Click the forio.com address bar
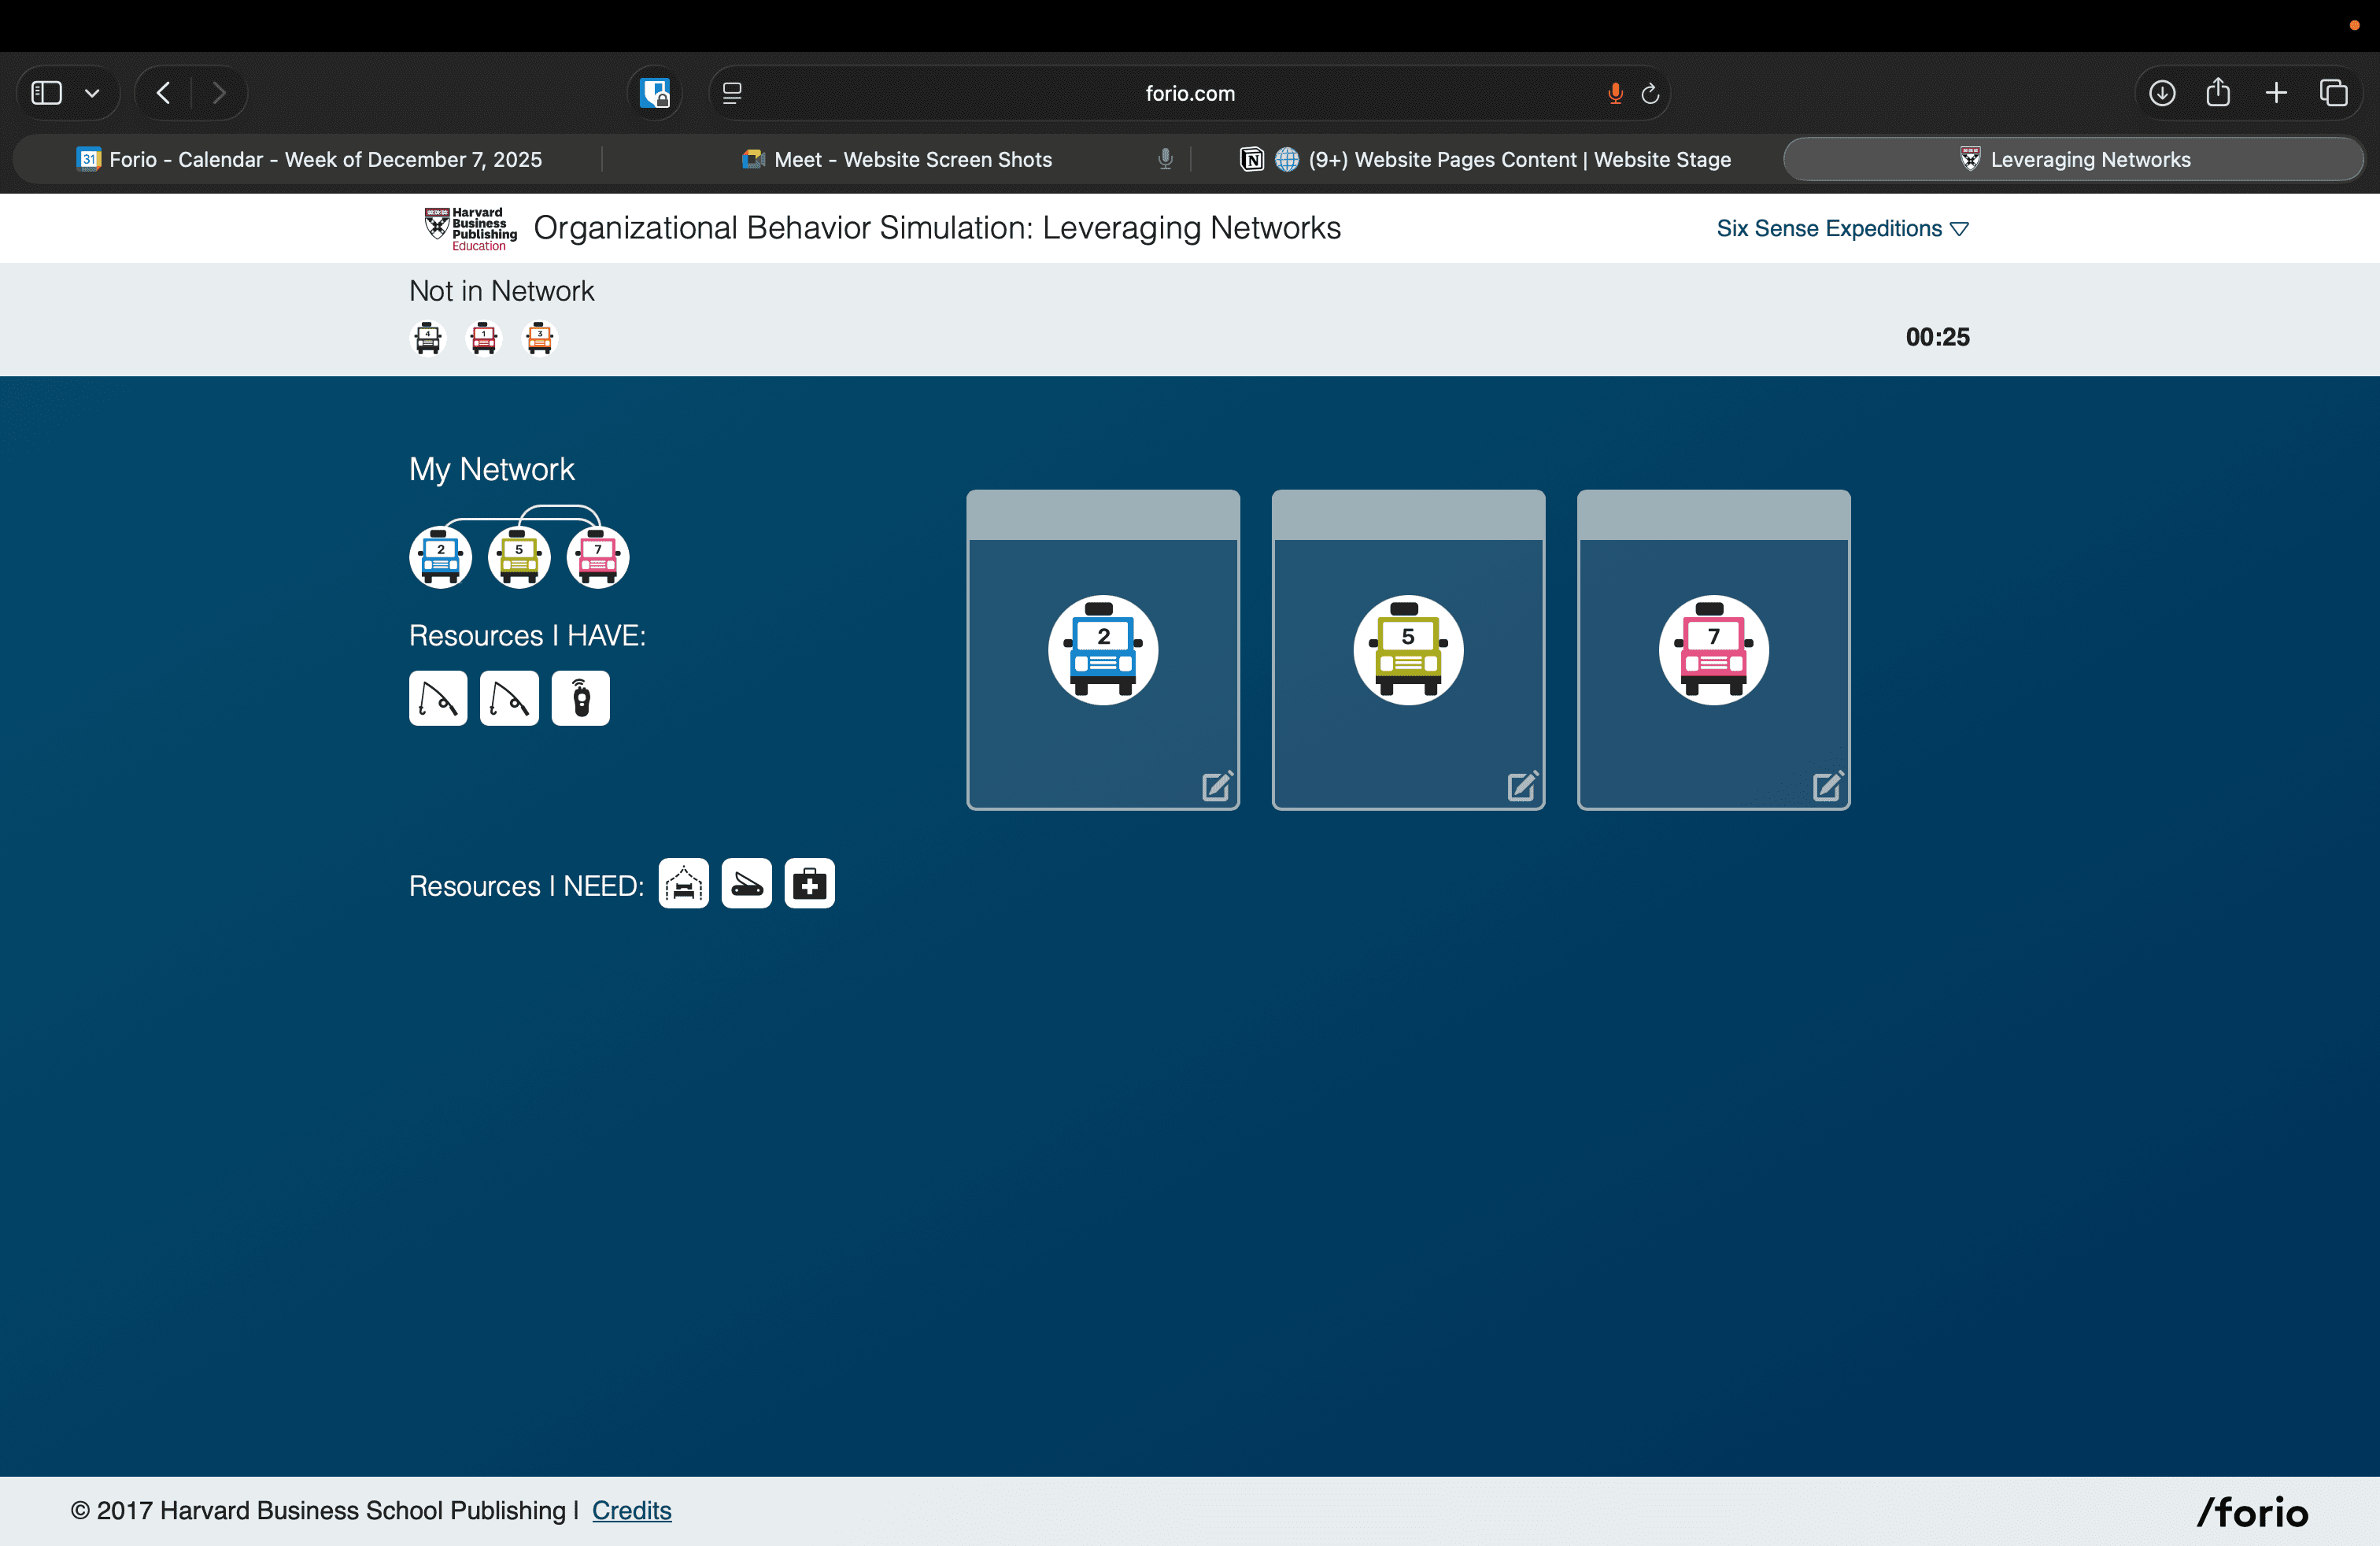Viewport: 2380px width, 1546px height. (1189, 93)
